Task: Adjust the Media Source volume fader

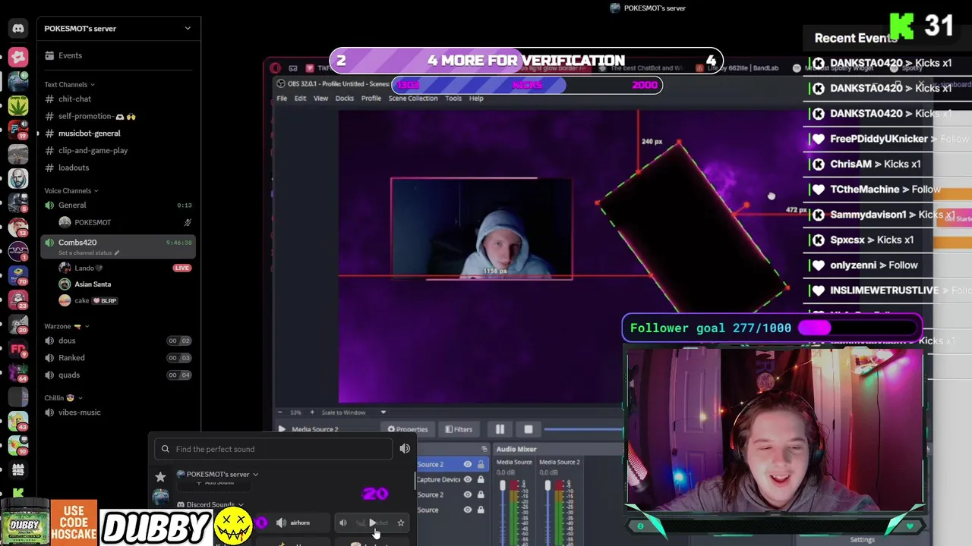Action: click(x=503, y=486)
